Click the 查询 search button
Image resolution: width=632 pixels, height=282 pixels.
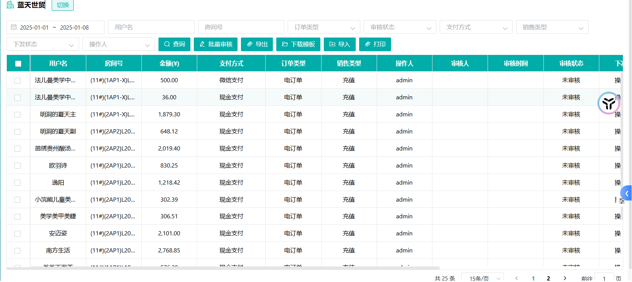[174, 44]
